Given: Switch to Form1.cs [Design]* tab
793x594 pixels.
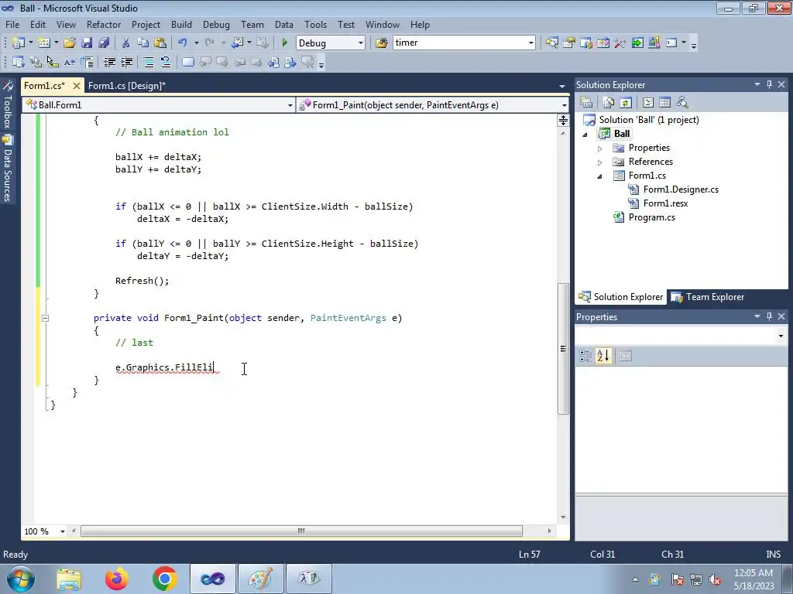Looking at the screenshot, I should [127, 85].
